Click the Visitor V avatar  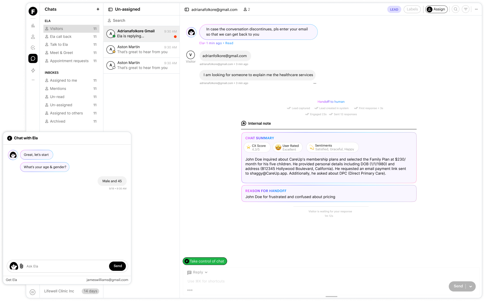tap(191, 55)
